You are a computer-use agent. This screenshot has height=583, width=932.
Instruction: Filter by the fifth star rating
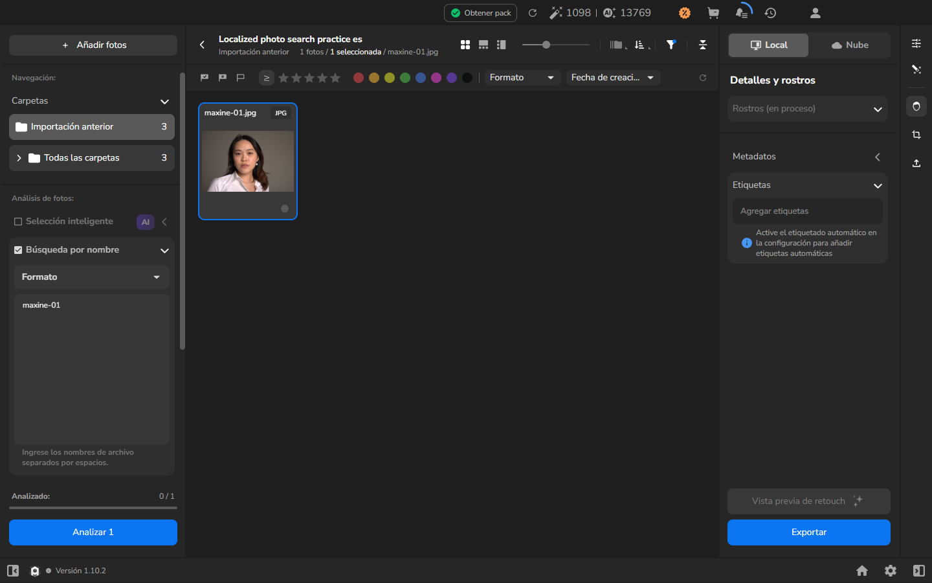coord(335,78)
